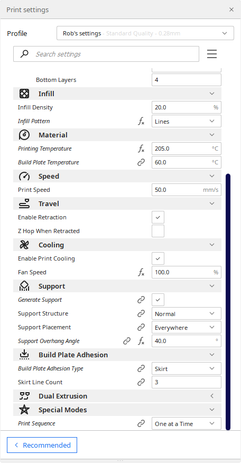This screenshot has width=241, height=463.
Task: Collapse the Material section chevron
Action: (x=212, y=135)
